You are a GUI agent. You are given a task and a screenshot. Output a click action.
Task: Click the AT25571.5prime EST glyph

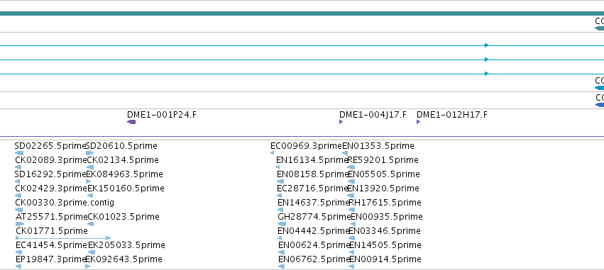[x=20, y=224]
